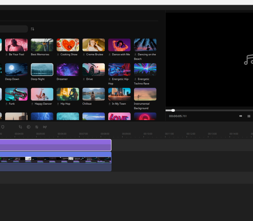Image resolution: width=253 pixels, height=221 pixels.
Task: Download the Be Your Fool track
Action: click(7, 54)
